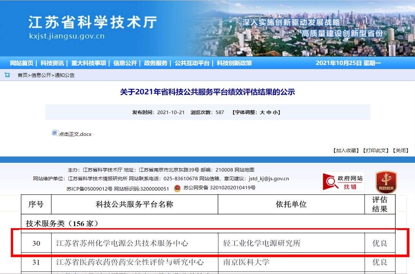Click the 加入收藏 link
The image size is (415, 274).
click(x=346, y=151)
